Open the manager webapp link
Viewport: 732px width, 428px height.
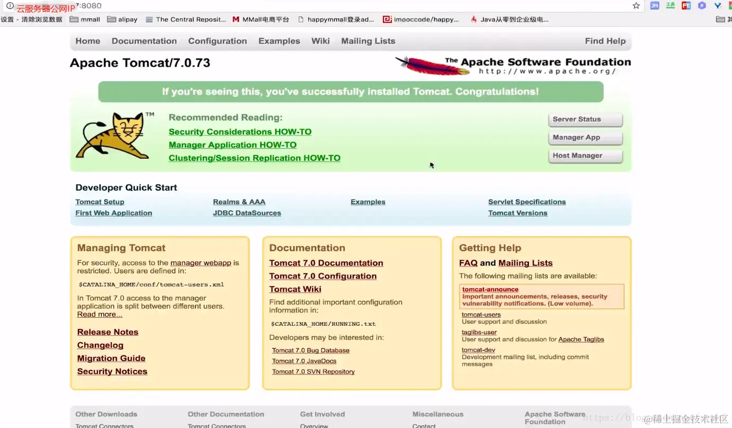pos(201,263)
